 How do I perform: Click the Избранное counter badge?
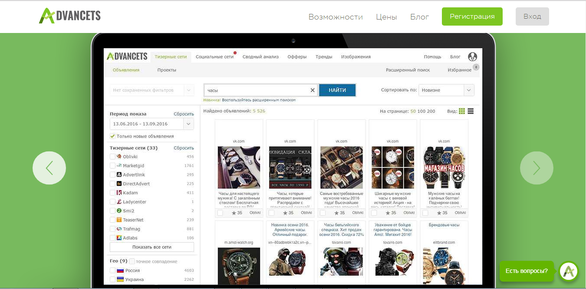point(476,67)
